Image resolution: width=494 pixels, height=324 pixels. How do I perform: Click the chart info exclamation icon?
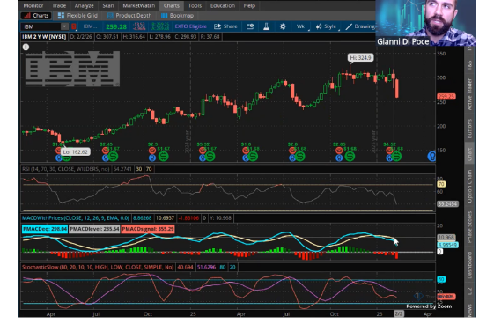26,48
